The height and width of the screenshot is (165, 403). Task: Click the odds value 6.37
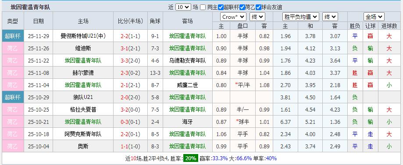point(285,122)
